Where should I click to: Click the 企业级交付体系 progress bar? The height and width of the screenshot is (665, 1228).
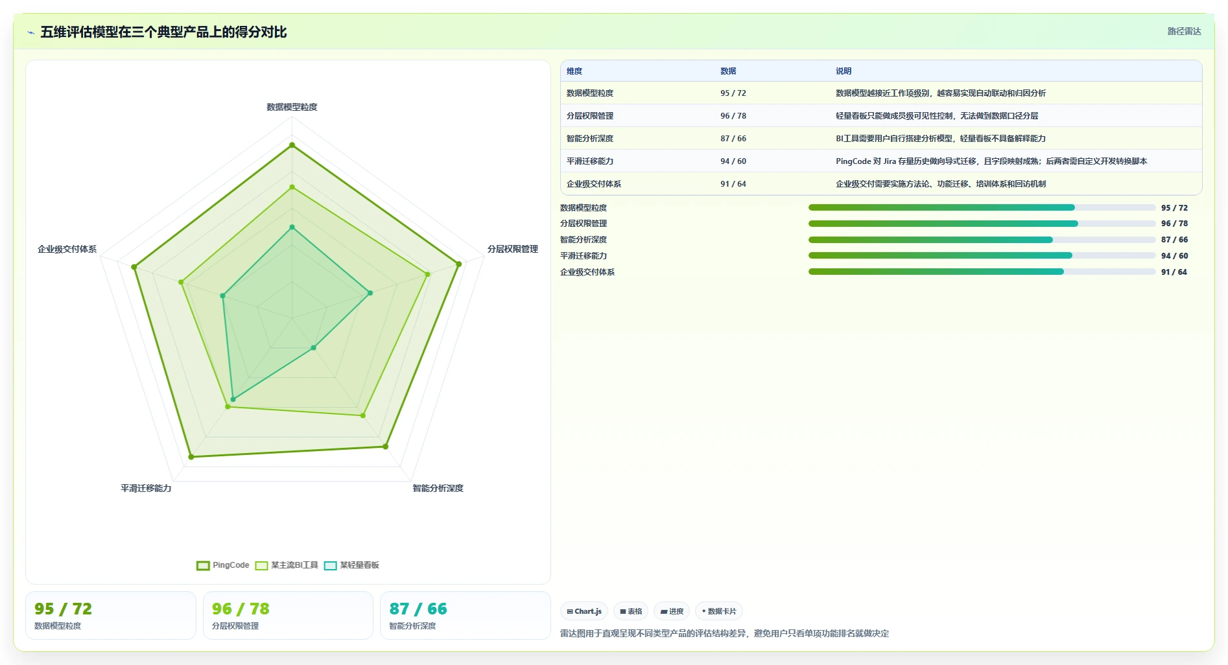(982, 272)
